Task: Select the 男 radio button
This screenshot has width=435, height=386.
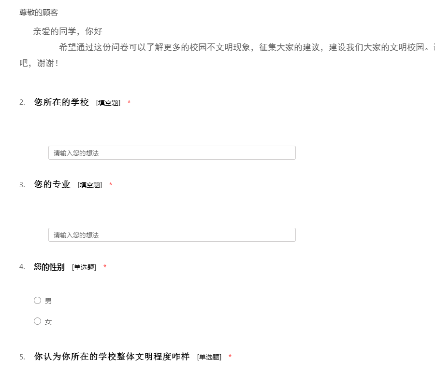Action: pos(38,301)
